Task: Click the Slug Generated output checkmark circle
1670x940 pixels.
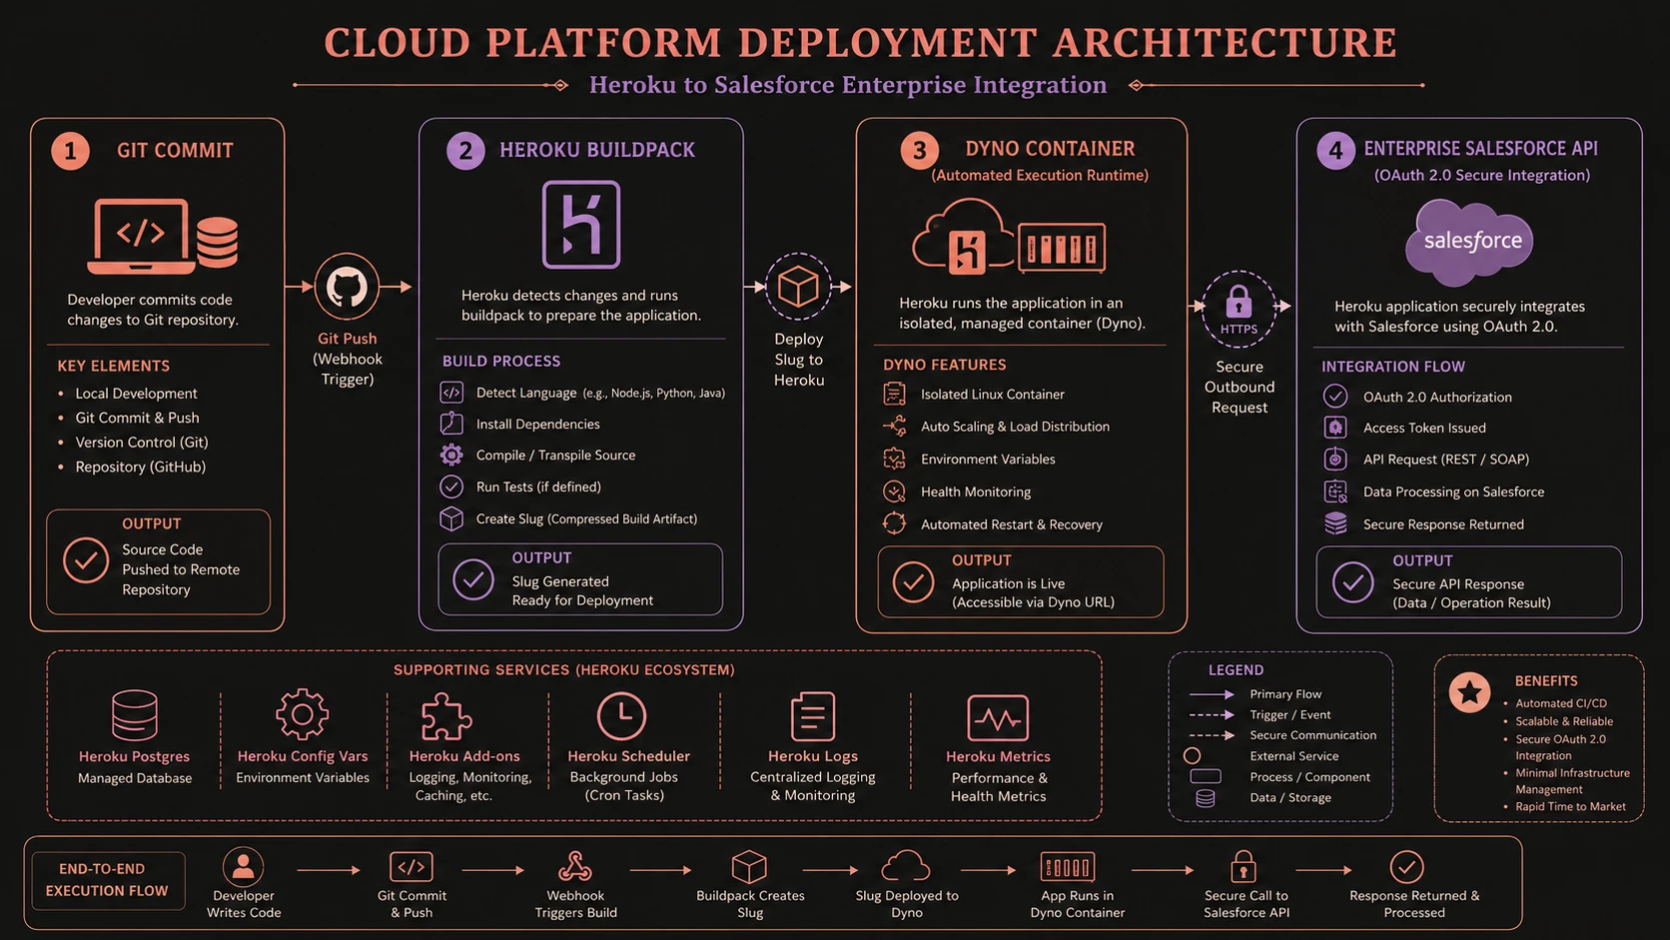Action: point(473,579)
